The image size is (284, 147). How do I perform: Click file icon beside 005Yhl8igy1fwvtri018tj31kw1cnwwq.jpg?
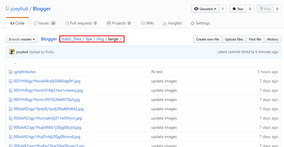[x=11, y=90]
